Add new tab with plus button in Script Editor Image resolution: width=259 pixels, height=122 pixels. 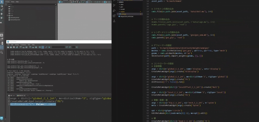(x=28, y=96)
